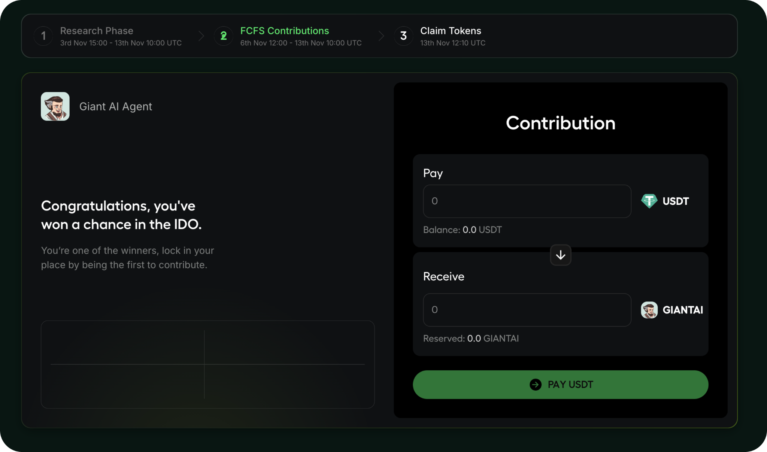This screenshot has height=452, width=767.
Task: Click the GIANTAI token avatar icon
Action: point(649,310)
